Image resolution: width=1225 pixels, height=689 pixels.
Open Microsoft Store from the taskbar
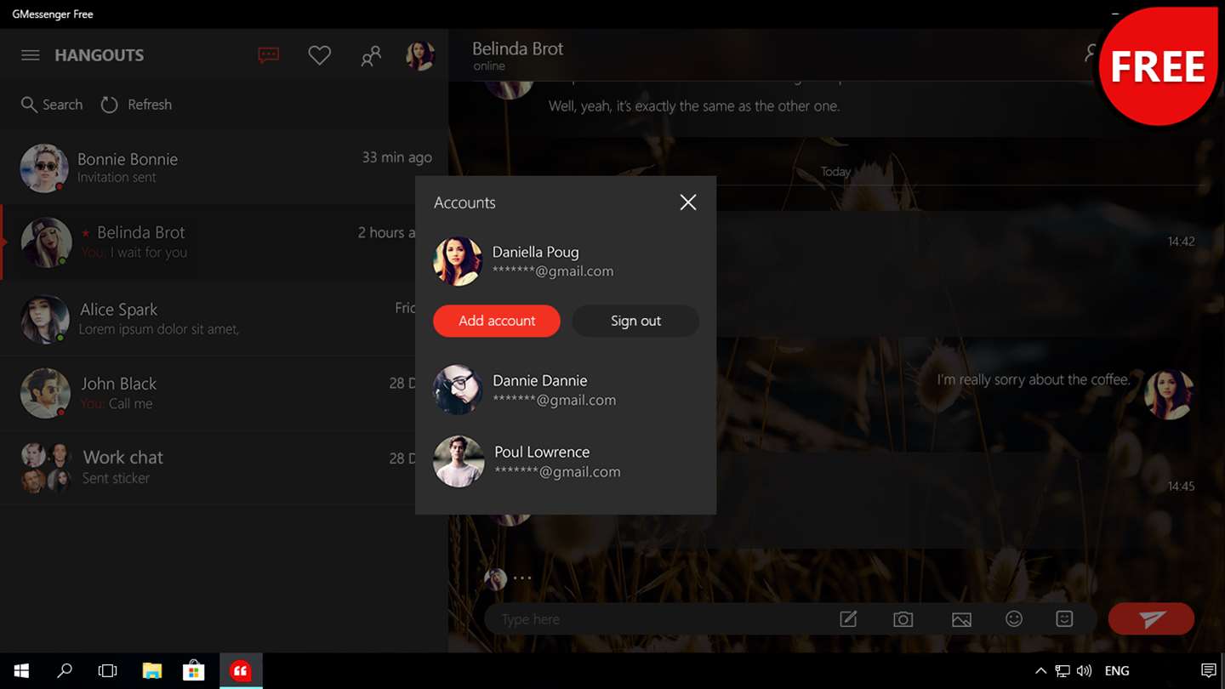[194, 671]
